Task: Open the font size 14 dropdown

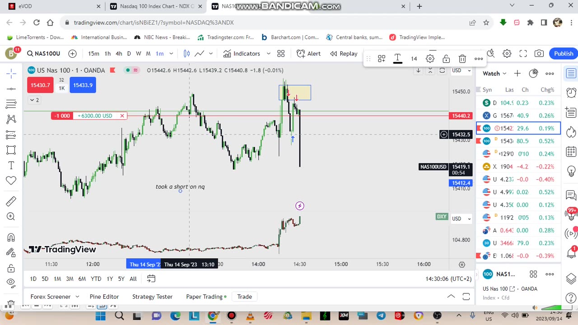Action: [x=414, y=59]
